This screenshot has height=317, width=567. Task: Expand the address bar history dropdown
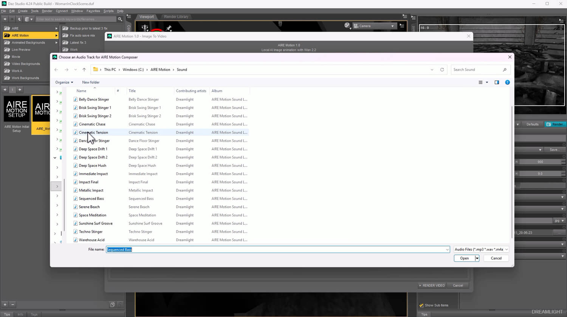click(x=432, y=70)
